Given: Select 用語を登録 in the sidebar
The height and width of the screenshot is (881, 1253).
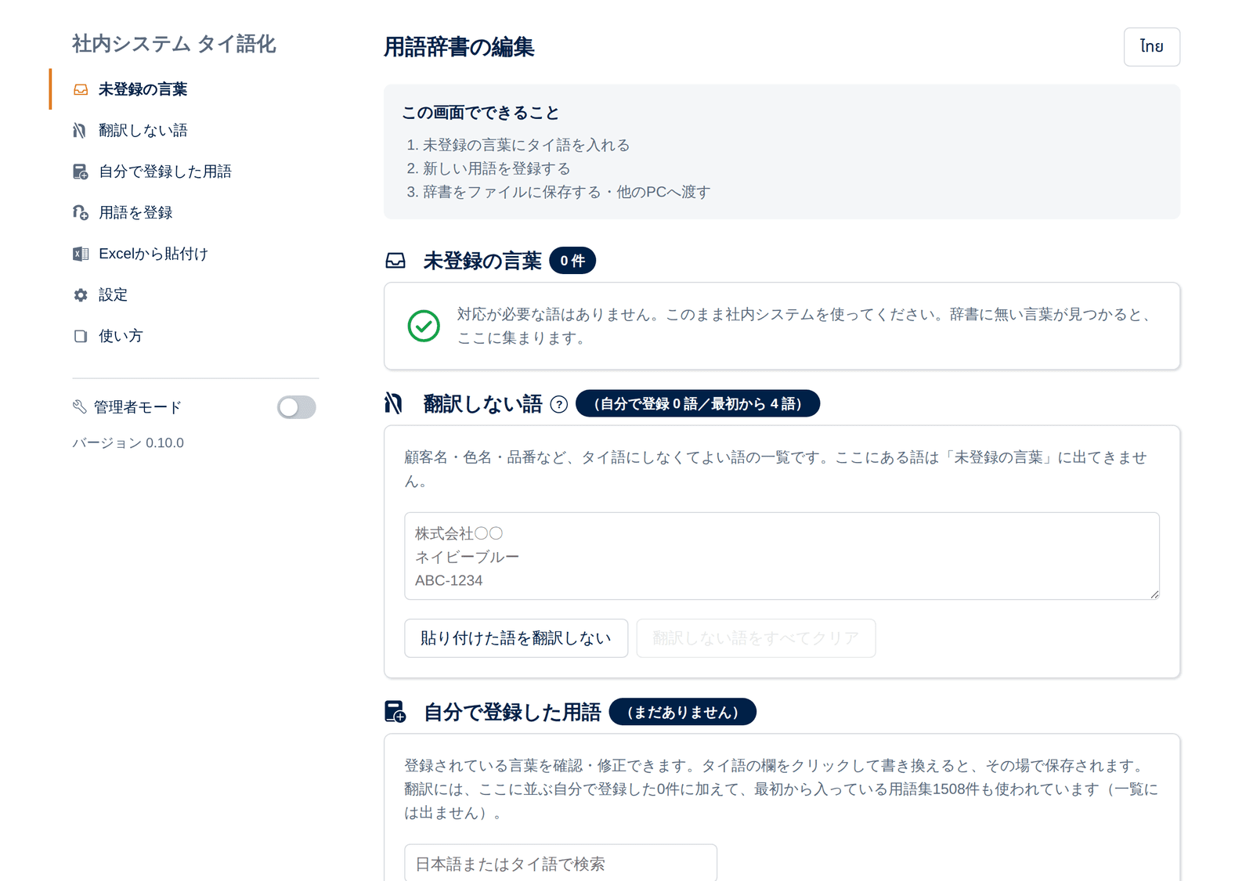Looking at the screenshot, I should click(x=185, y=213).
